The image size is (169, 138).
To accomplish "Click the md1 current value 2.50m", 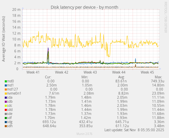I will click(51, 85).
